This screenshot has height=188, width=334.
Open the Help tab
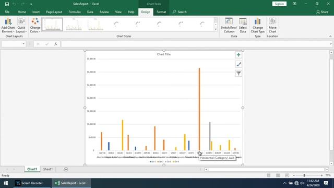pos(131,12)
